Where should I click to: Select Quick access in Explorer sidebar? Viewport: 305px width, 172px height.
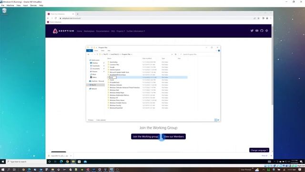click(95, 60)
